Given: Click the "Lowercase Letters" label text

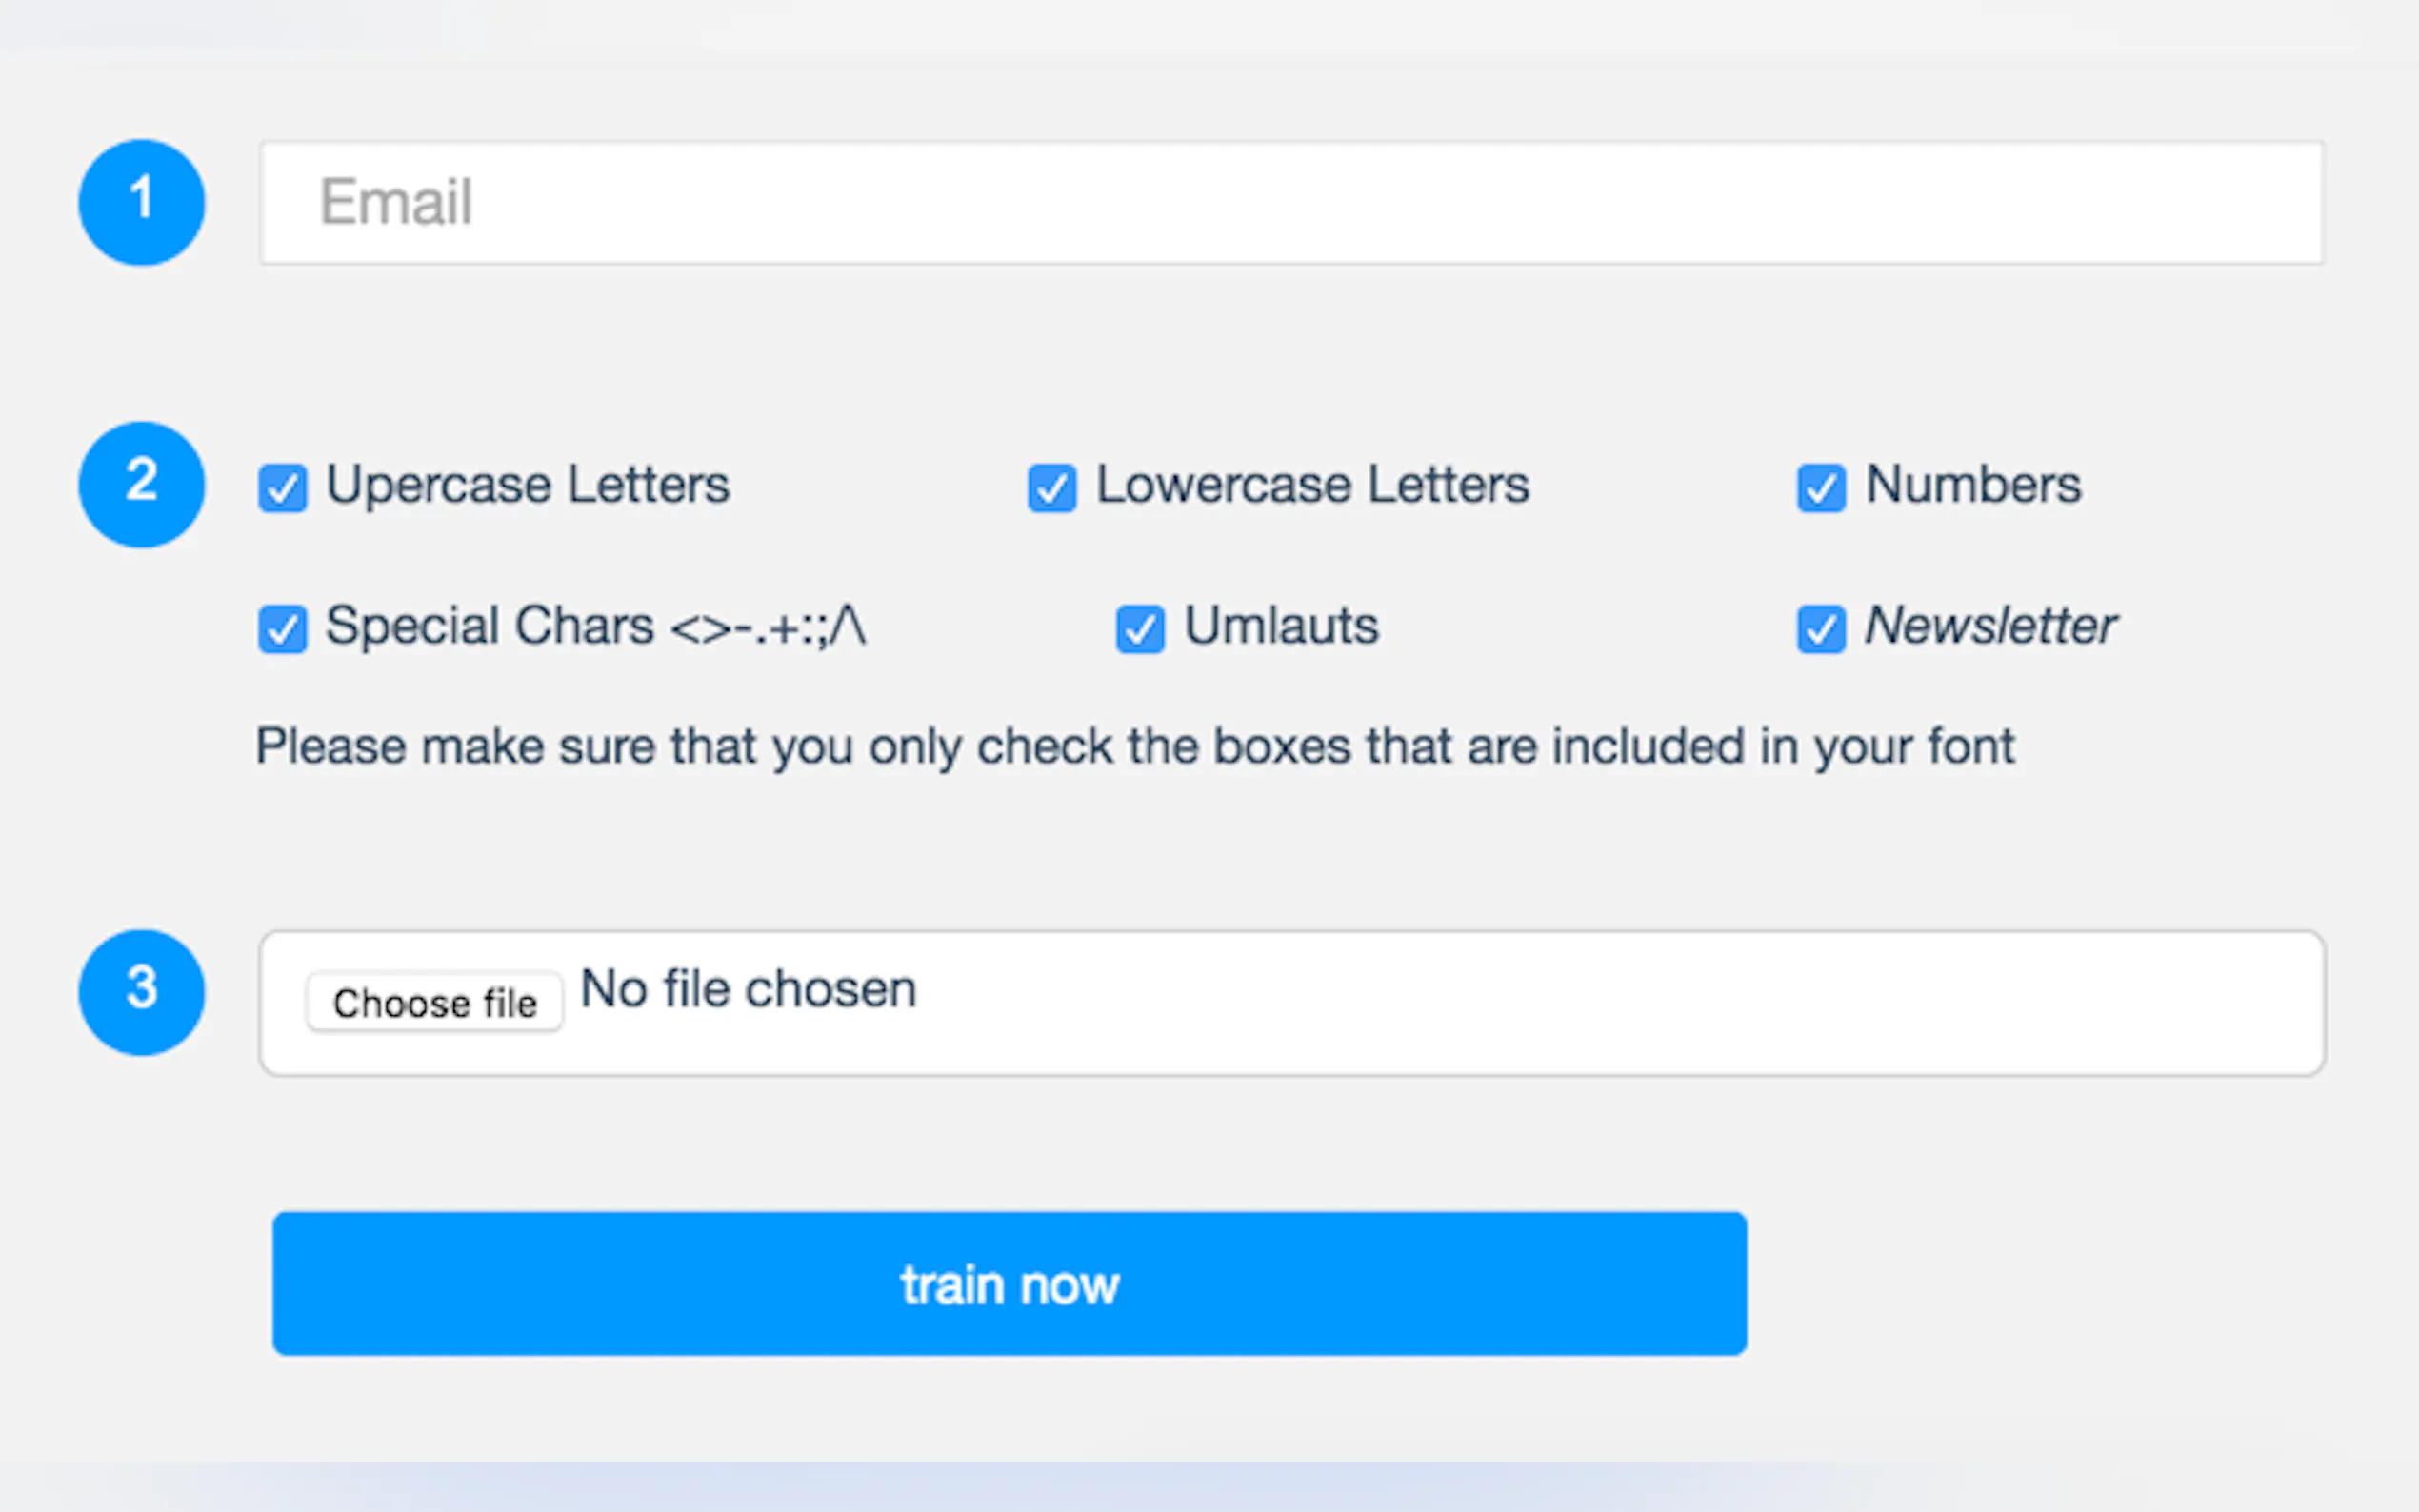Looking at the screenshot, I should click(1312, 485).
